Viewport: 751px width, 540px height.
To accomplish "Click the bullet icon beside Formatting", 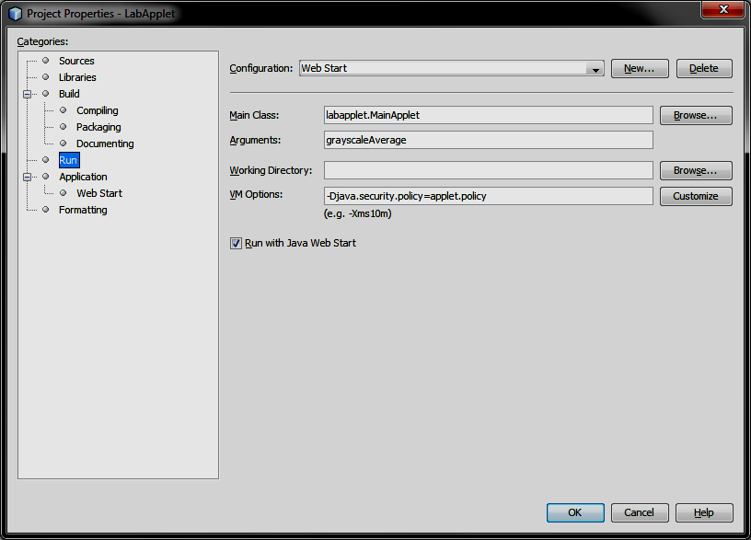I will (45, 209).
